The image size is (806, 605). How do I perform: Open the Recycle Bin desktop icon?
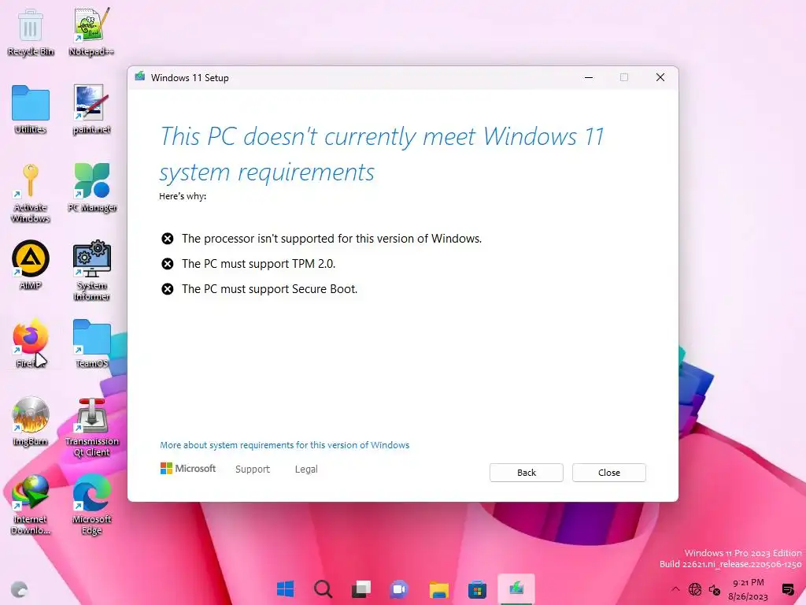point(31,32)
